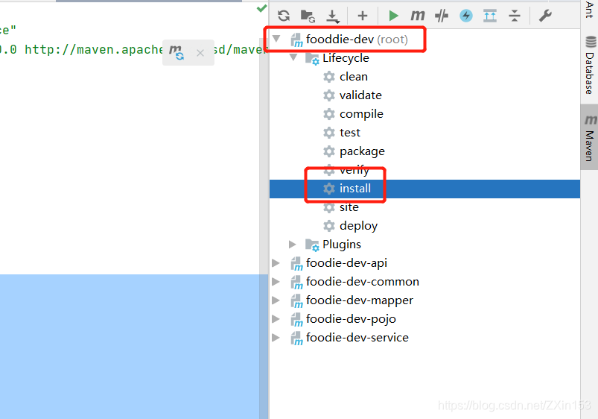The height and width of the screenshot is (419, 598).
Task: Toggle skip tests mode lightning icon
Action: (465, 16)
